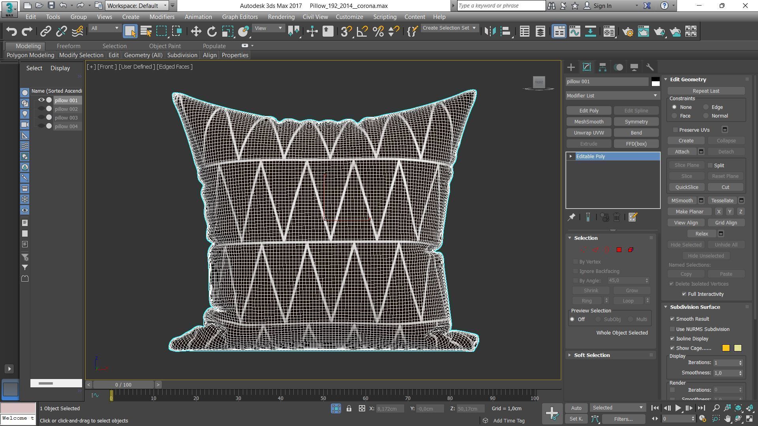Open the Graph Editors menu

tap(240, 17)
